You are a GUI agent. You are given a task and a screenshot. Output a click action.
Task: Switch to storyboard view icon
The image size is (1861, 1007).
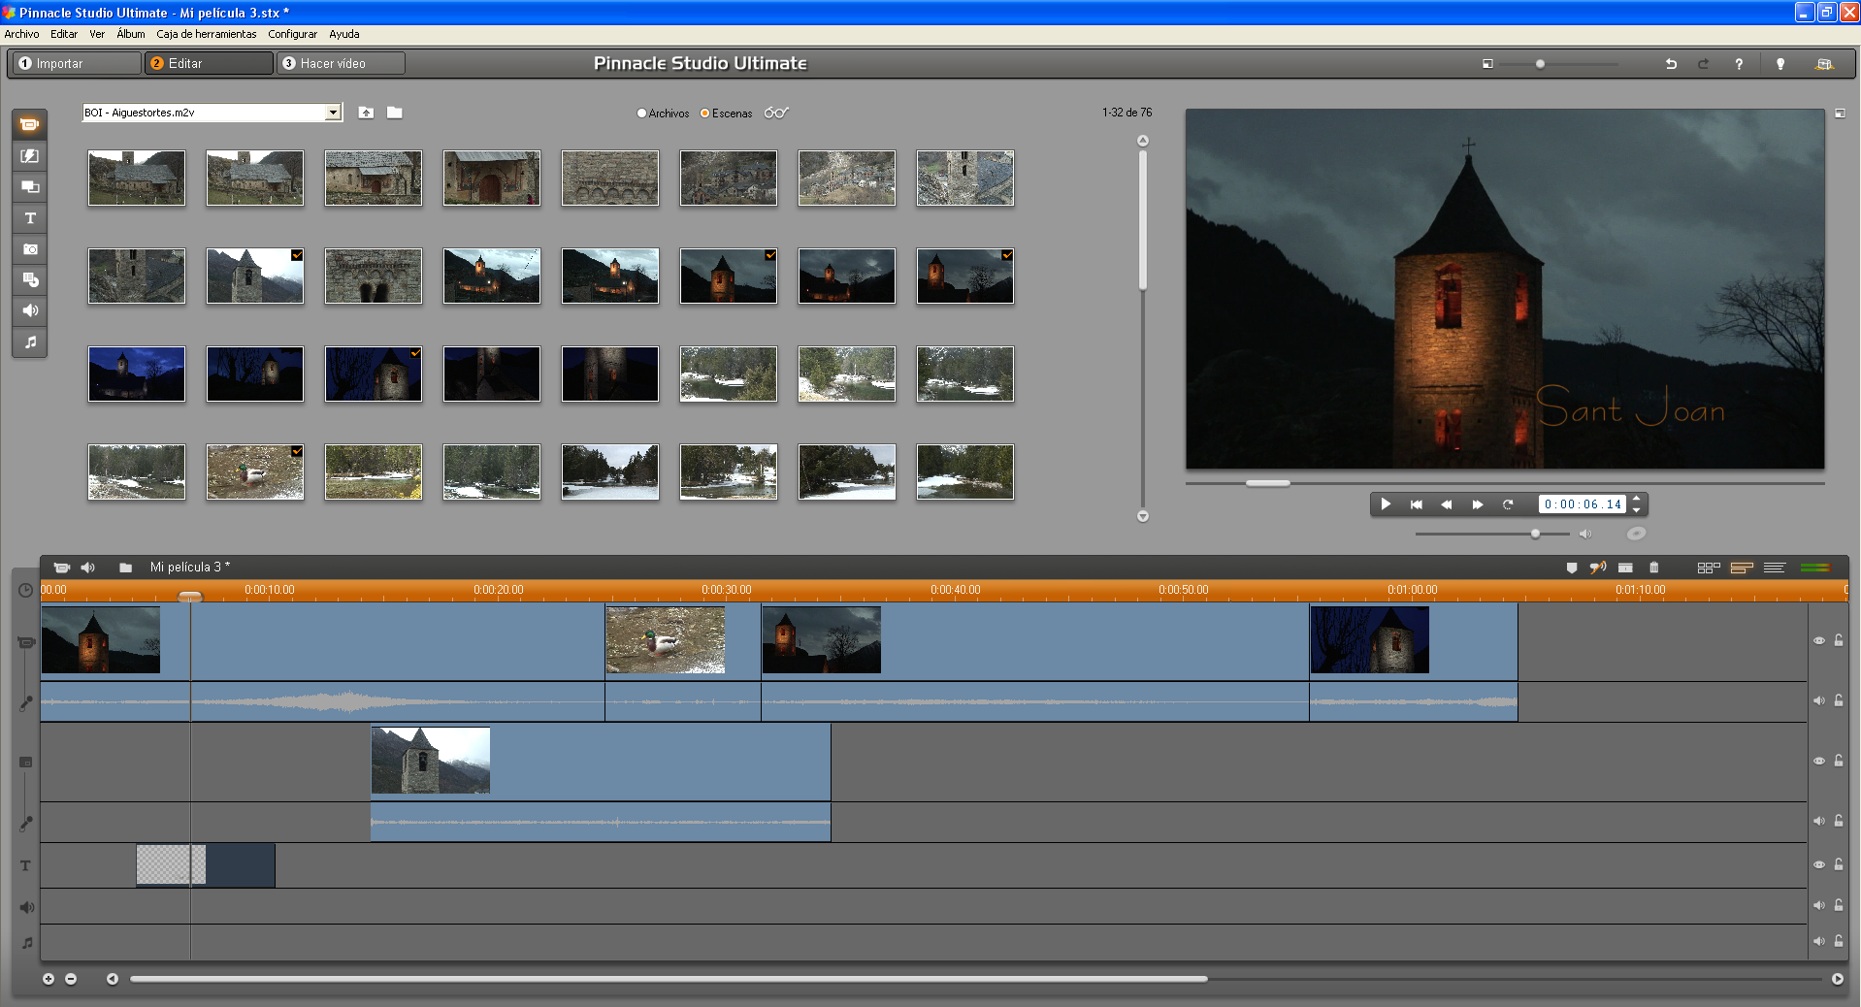click(x=1708, y=568)
